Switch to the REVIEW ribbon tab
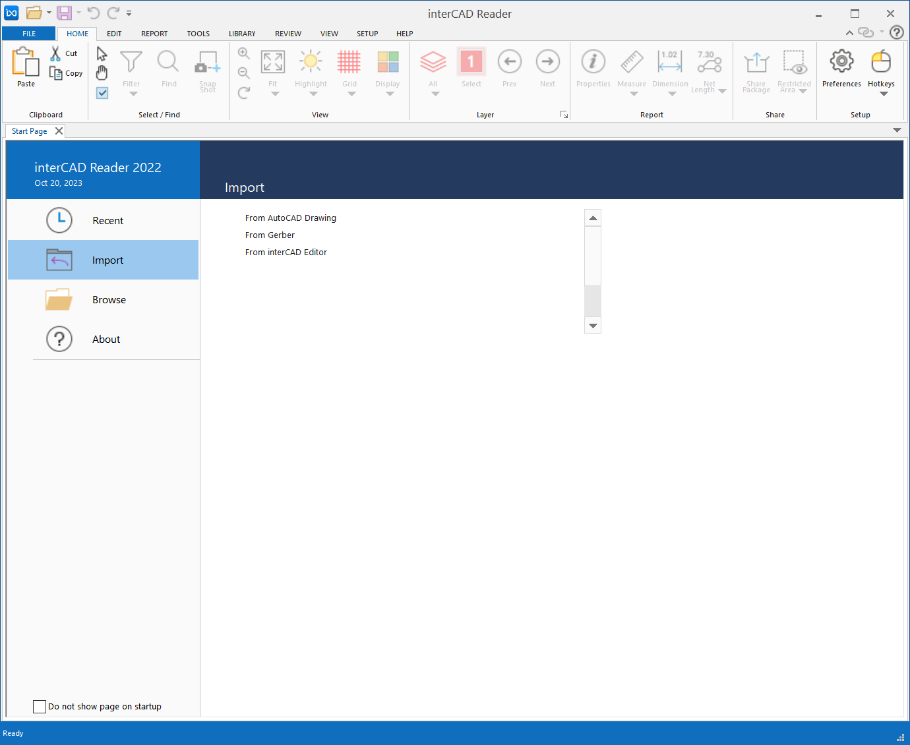 (288, 34)
